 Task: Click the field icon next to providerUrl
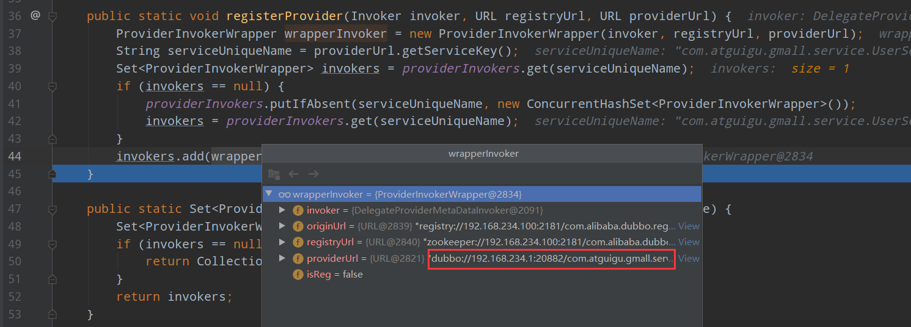pyautogui.click(x=298, y=259)
